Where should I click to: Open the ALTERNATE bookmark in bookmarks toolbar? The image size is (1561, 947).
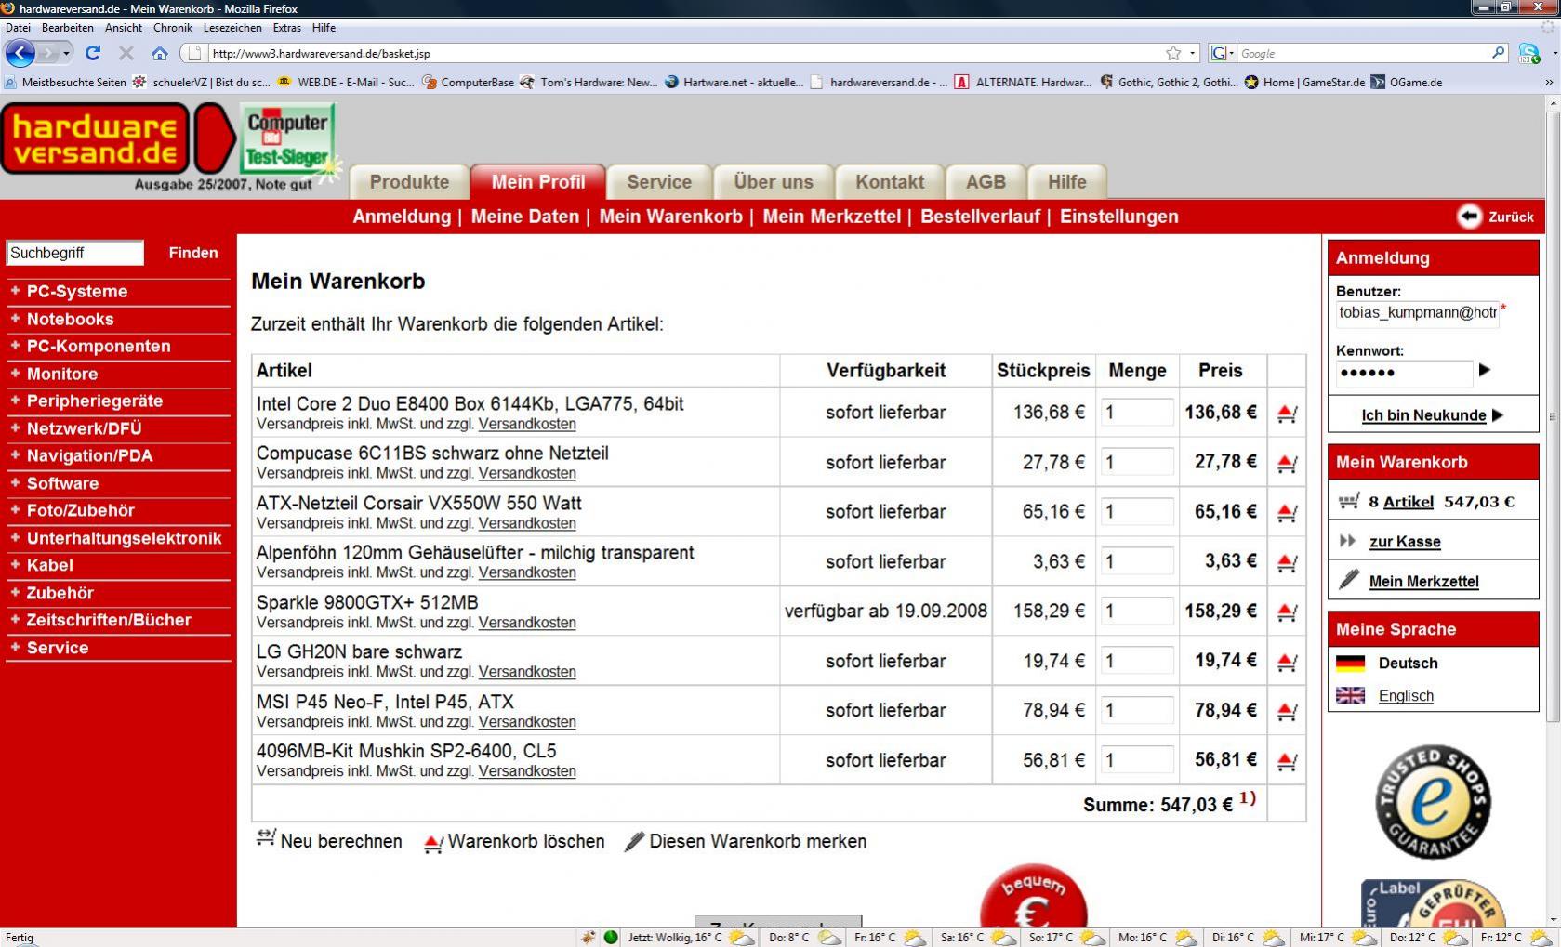1023,82
